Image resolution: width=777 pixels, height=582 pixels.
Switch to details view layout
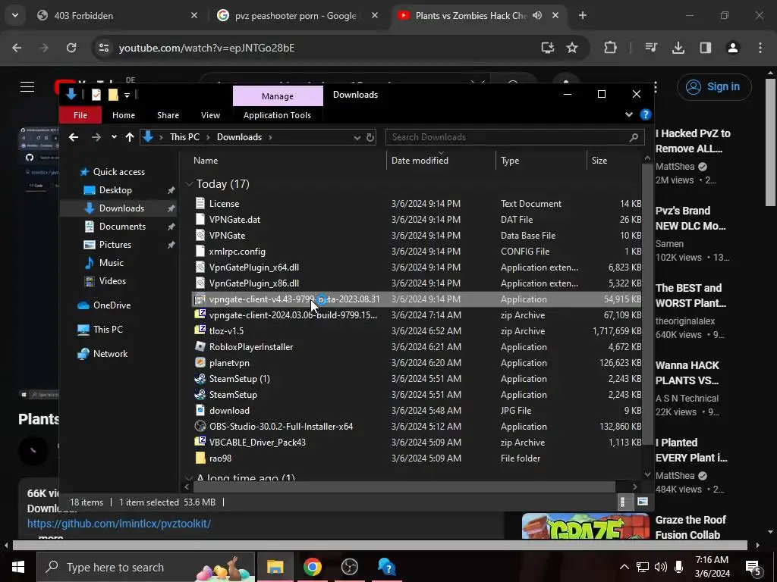[x=624, y=502]
